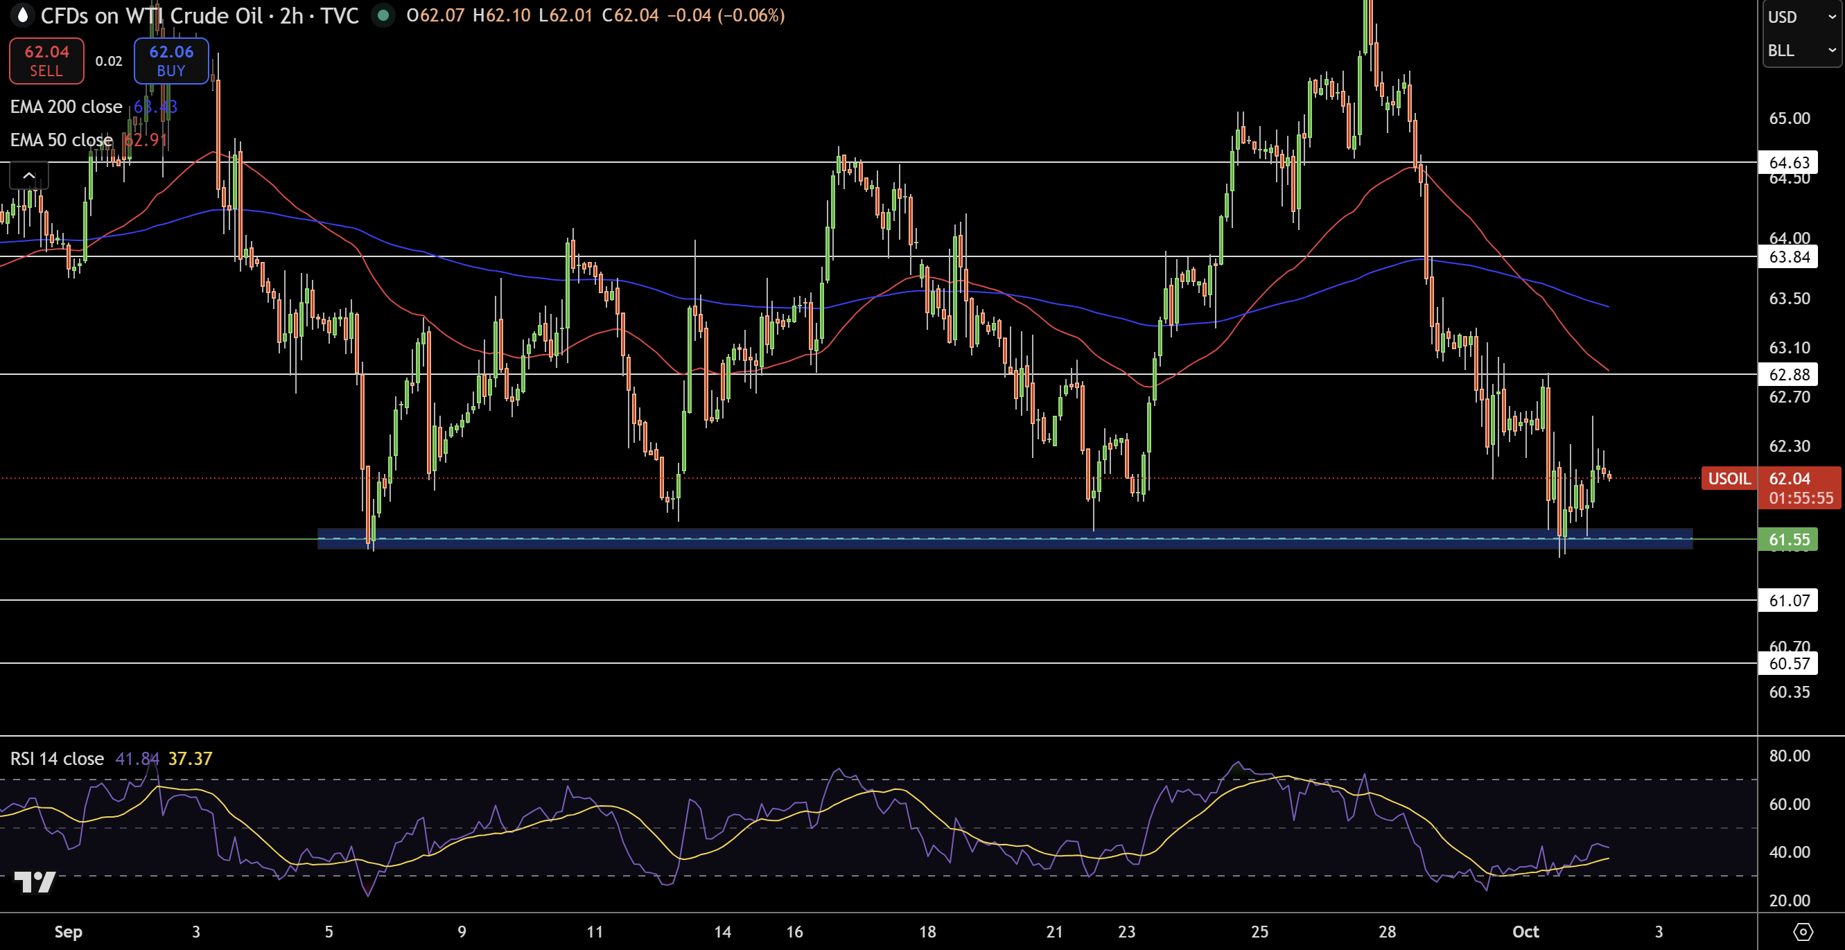Image resolution: width=1845 pixels, height=950 pixels.
Task: Click the green market status dot
Action: tap(383, 15)
